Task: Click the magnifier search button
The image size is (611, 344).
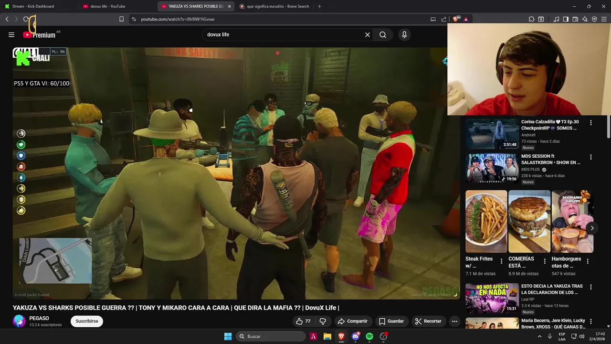Action: click(x=383, y=35)
